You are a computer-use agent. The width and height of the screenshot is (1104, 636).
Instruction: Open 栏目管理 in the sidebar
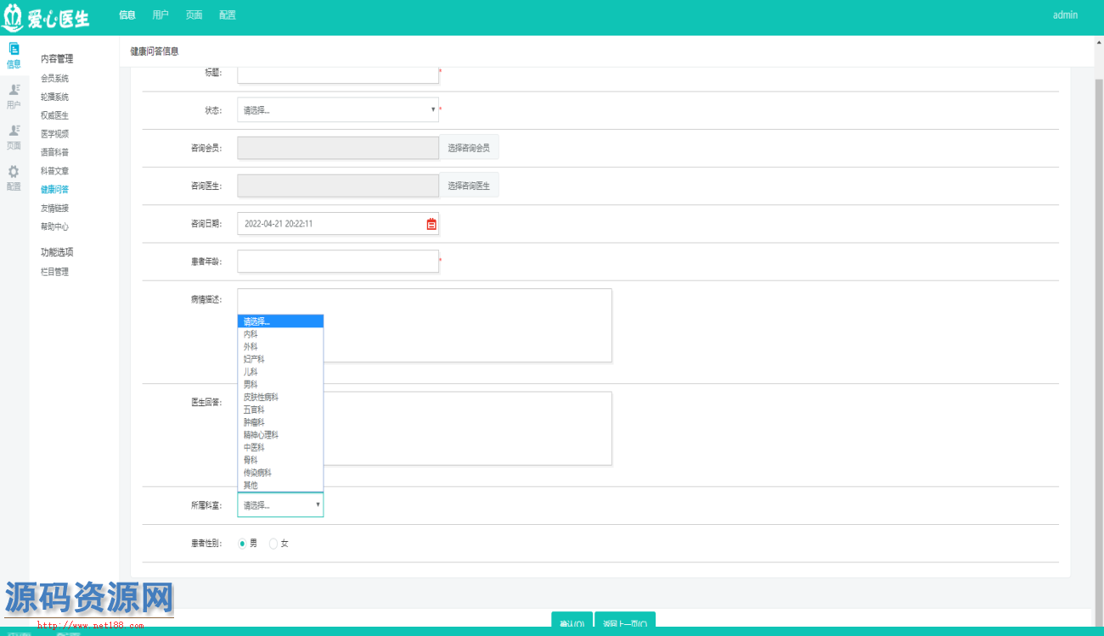click(54, 272)
